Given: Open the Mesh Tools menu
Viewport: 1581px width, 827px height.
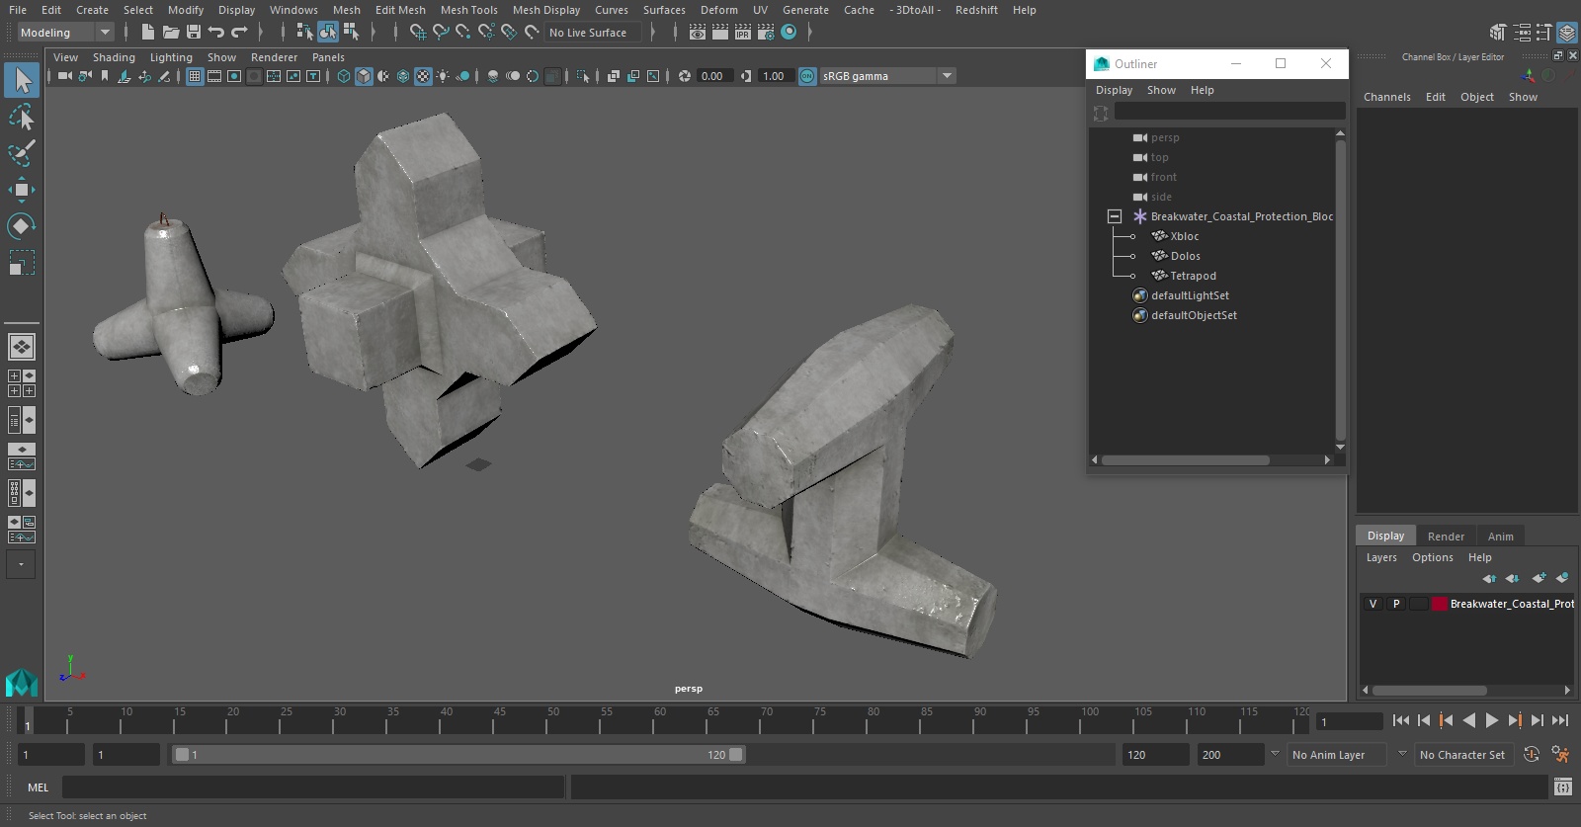Looking at the screenshot, I should 468,10.
